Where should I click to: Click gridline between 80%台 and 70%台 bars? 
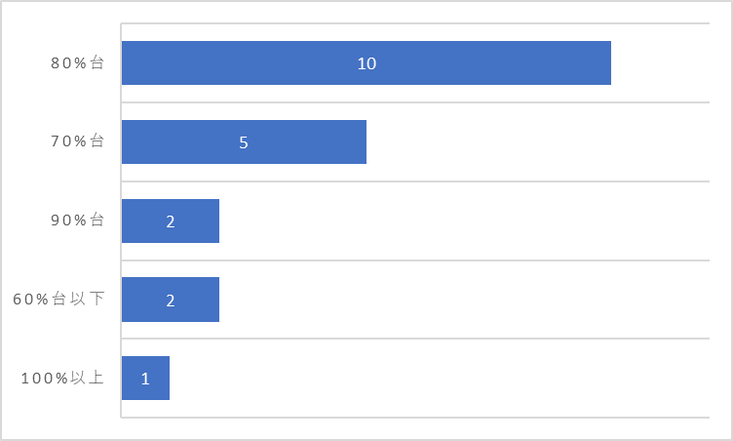click(415, 102)
